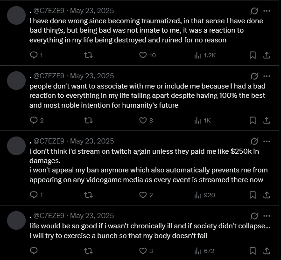View analytics showing 672 views
The image size is (281, 260).
click(x=204, y=251)
